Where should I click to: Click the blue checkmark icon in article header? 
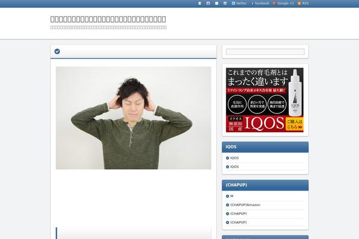point(57,51)
